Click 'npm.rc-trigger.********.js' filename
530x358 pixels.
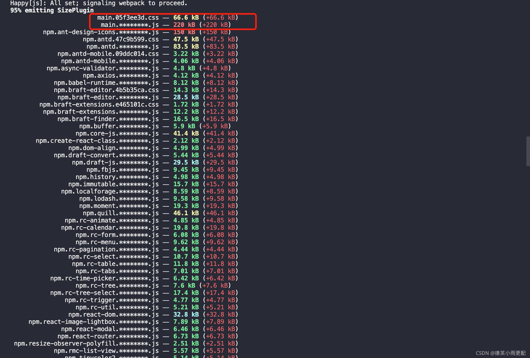pos(112,300)
